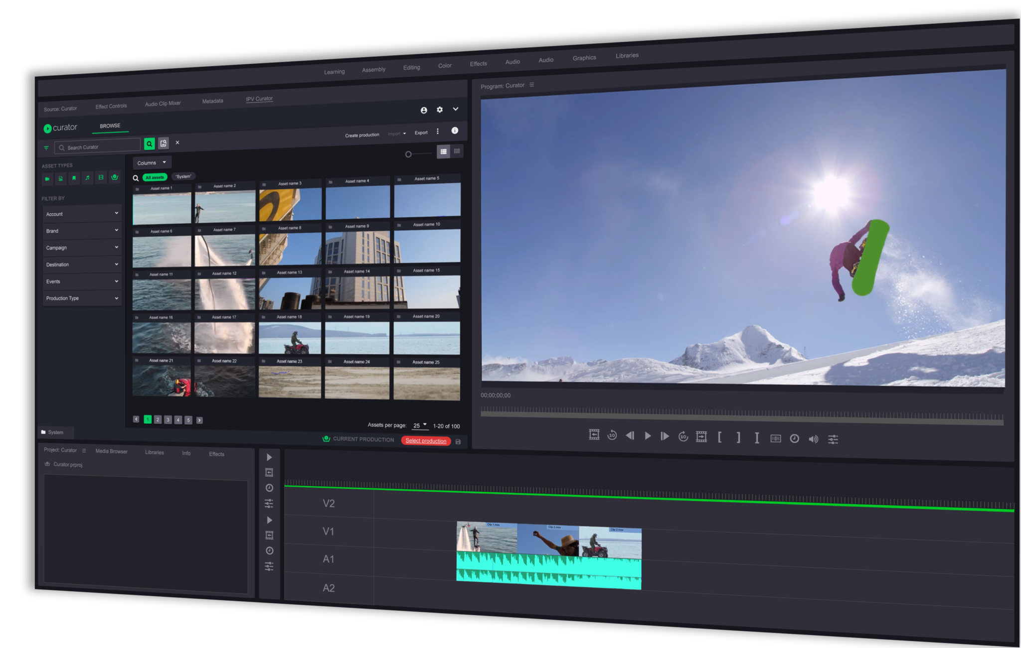Screen dimensions: 1021x648
Task: Adjust the thumbnail size slider
Action: coord(408,154)
